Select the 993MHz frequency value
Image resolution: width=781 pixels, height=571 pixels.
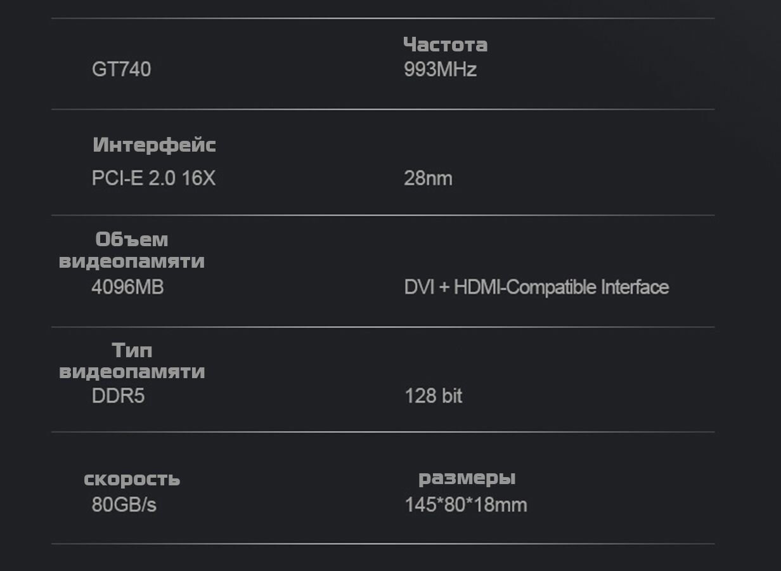[440, 69]
